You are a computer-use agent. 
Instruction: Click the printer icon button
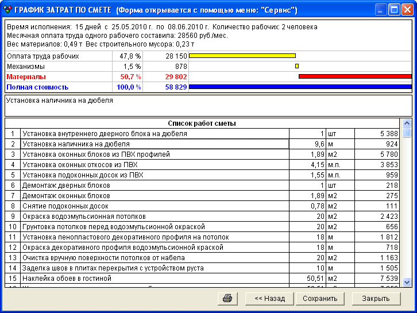point(227,298)
